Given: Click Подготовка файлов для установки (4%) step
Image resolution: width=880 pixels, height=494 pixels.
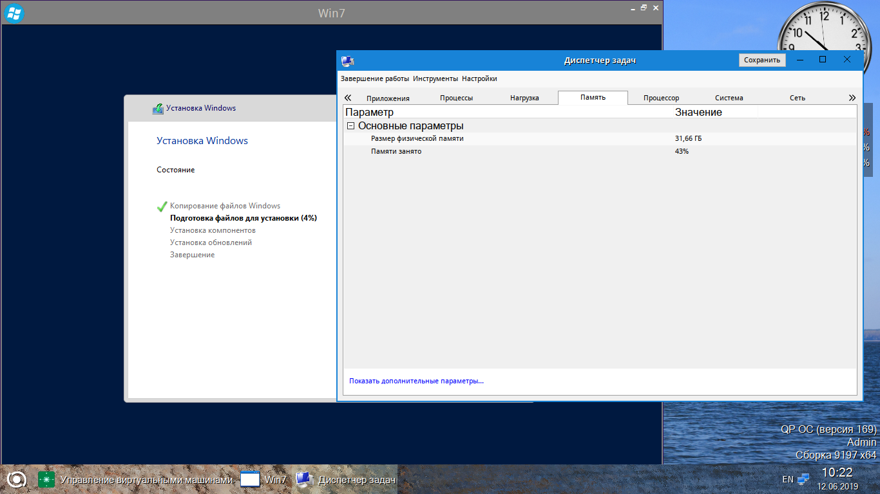Looking at the screenshot, I should pos(244,218).
